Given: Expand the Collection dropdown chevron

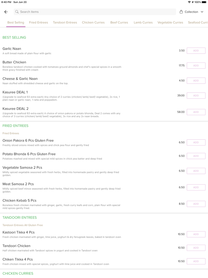Looking at the screenshot, I should (202, 12).
